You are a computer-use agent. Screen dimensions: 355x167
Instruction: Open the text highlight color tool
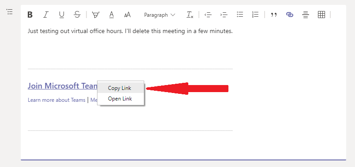pyautogui.click(x=96, y=15)
